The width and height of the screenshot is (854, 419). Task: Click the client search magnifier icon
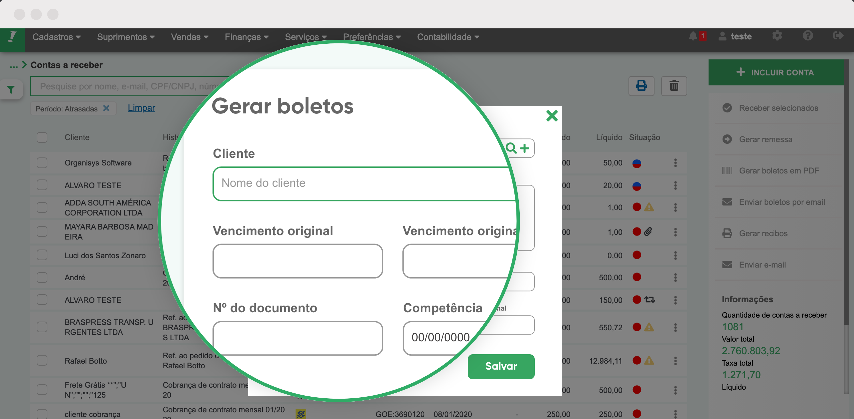click(511, 148)
